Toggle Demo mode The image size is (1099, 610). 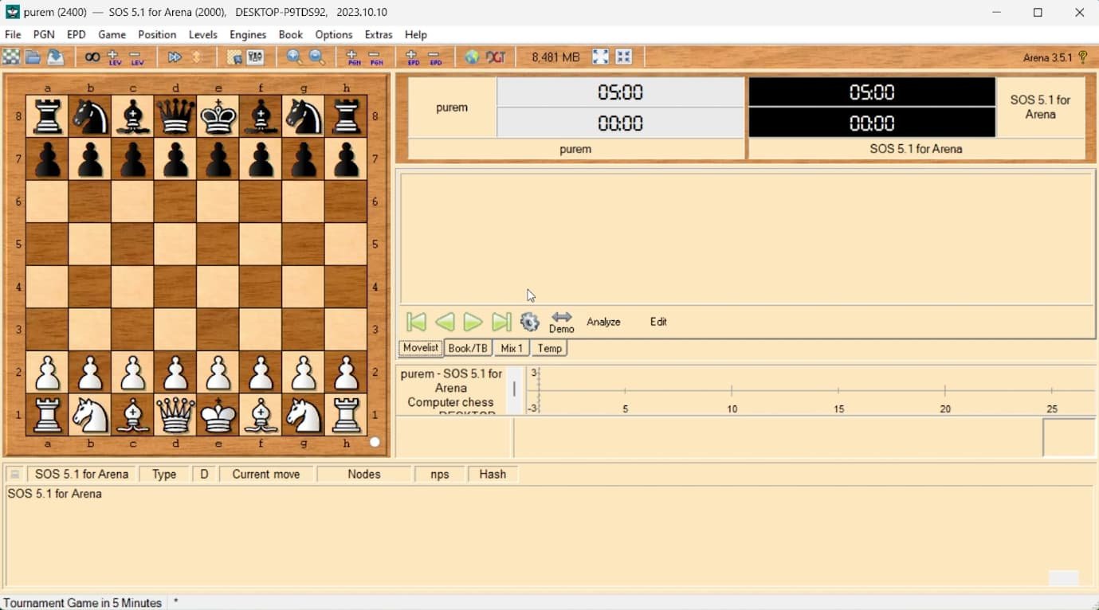pyautogui.click(x=561, y=322)
